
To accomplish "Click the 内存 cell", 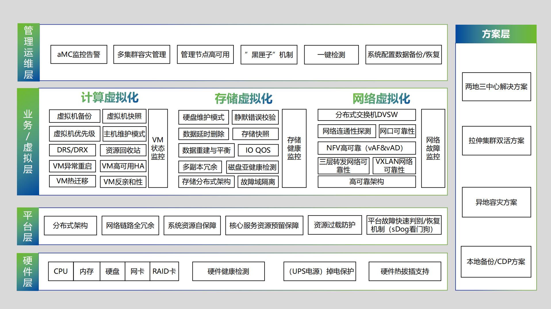I will (x=87, y=271).
